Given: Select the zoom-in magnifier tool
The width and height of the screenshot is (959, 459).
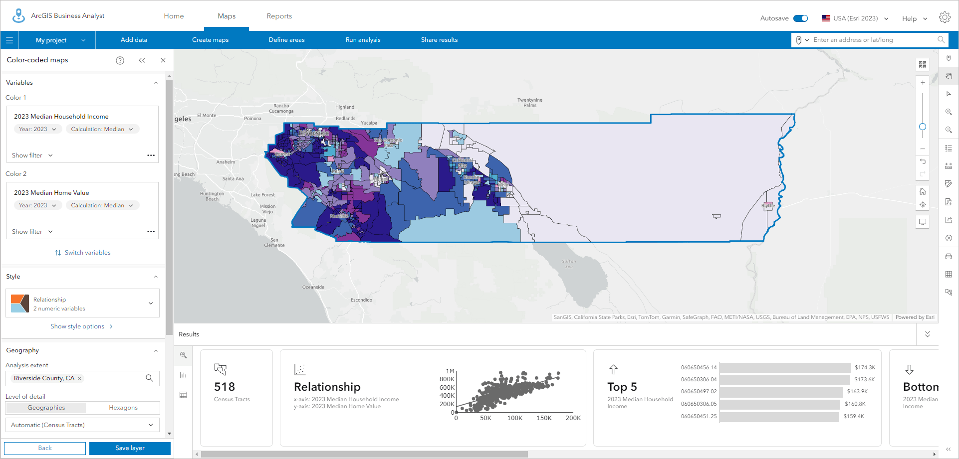Looking at the screenshot, I should [x=949, y=112].
